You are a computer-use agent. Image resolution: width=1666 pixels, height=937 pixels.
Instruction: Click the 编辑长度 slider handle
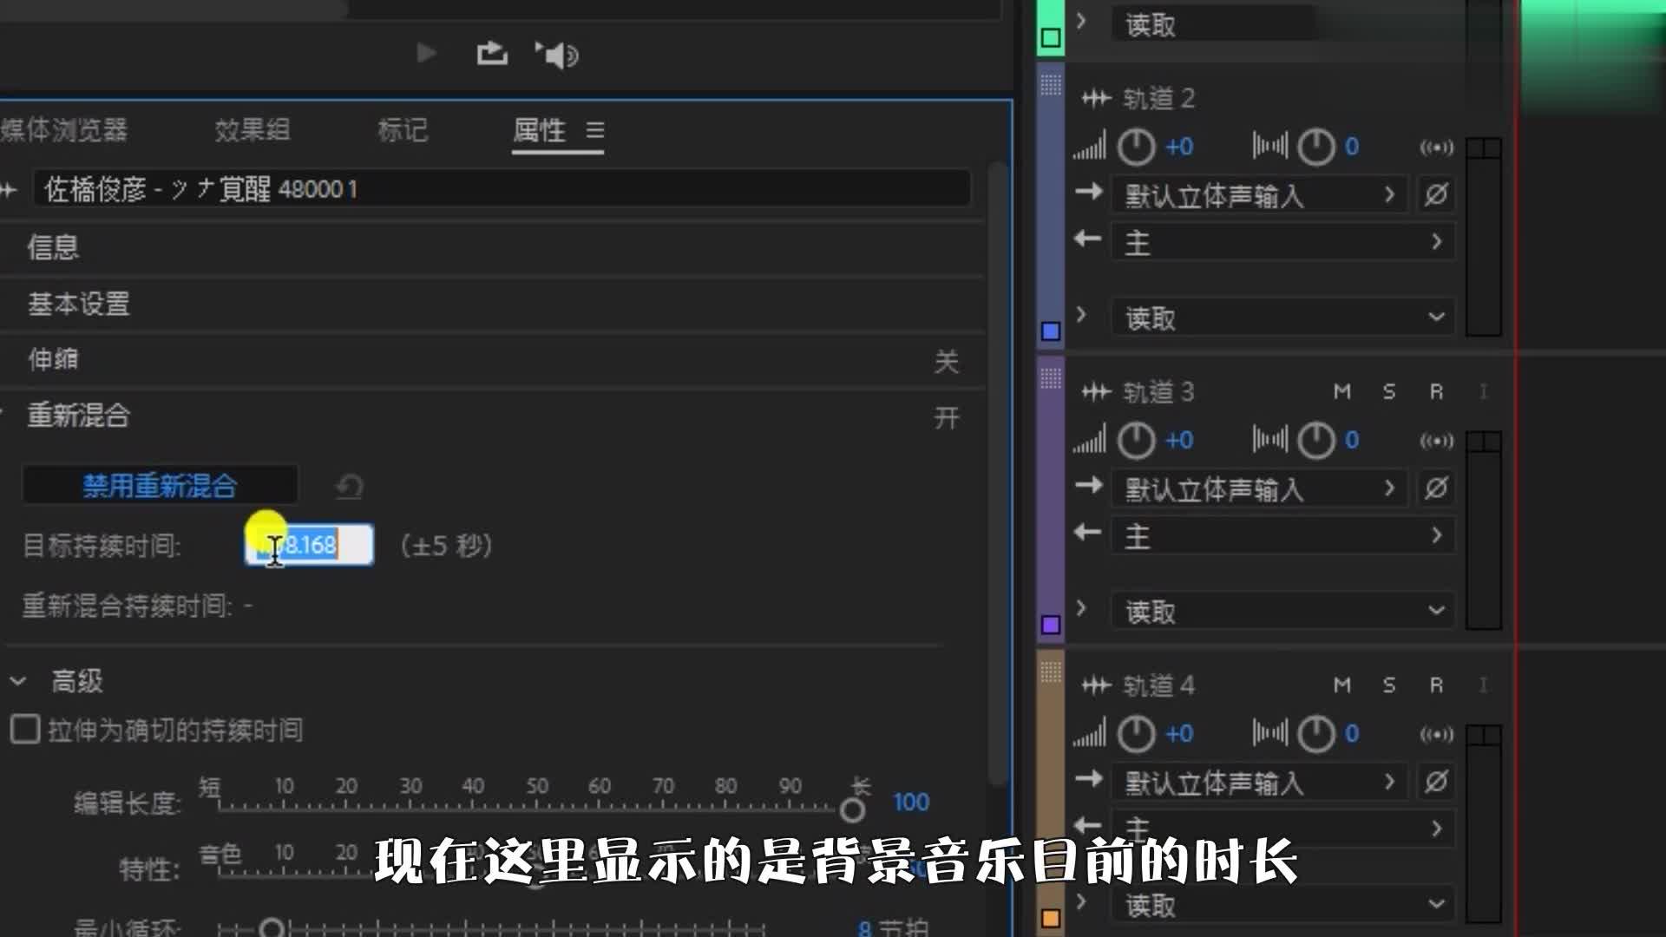click(852, 809)
